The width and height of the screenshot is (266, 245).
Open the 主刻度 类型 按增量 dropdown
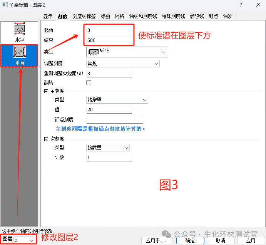(117, 100)
